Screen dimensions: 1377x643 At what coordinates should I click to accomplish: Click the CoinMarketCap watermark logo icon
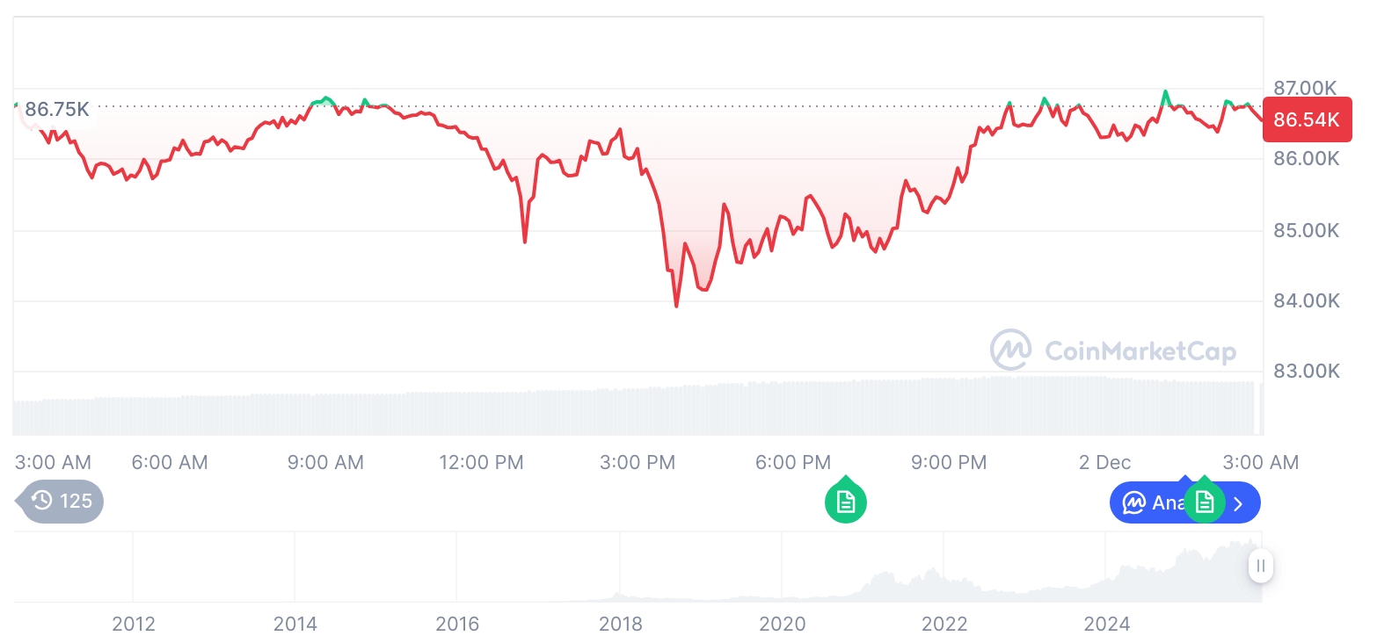coord(1011,350)
